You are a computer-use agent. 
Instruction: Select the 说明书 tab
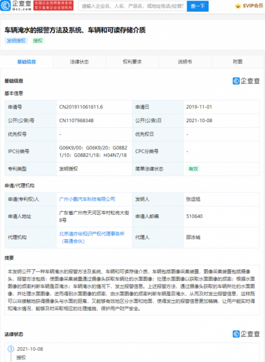[185, 62]
